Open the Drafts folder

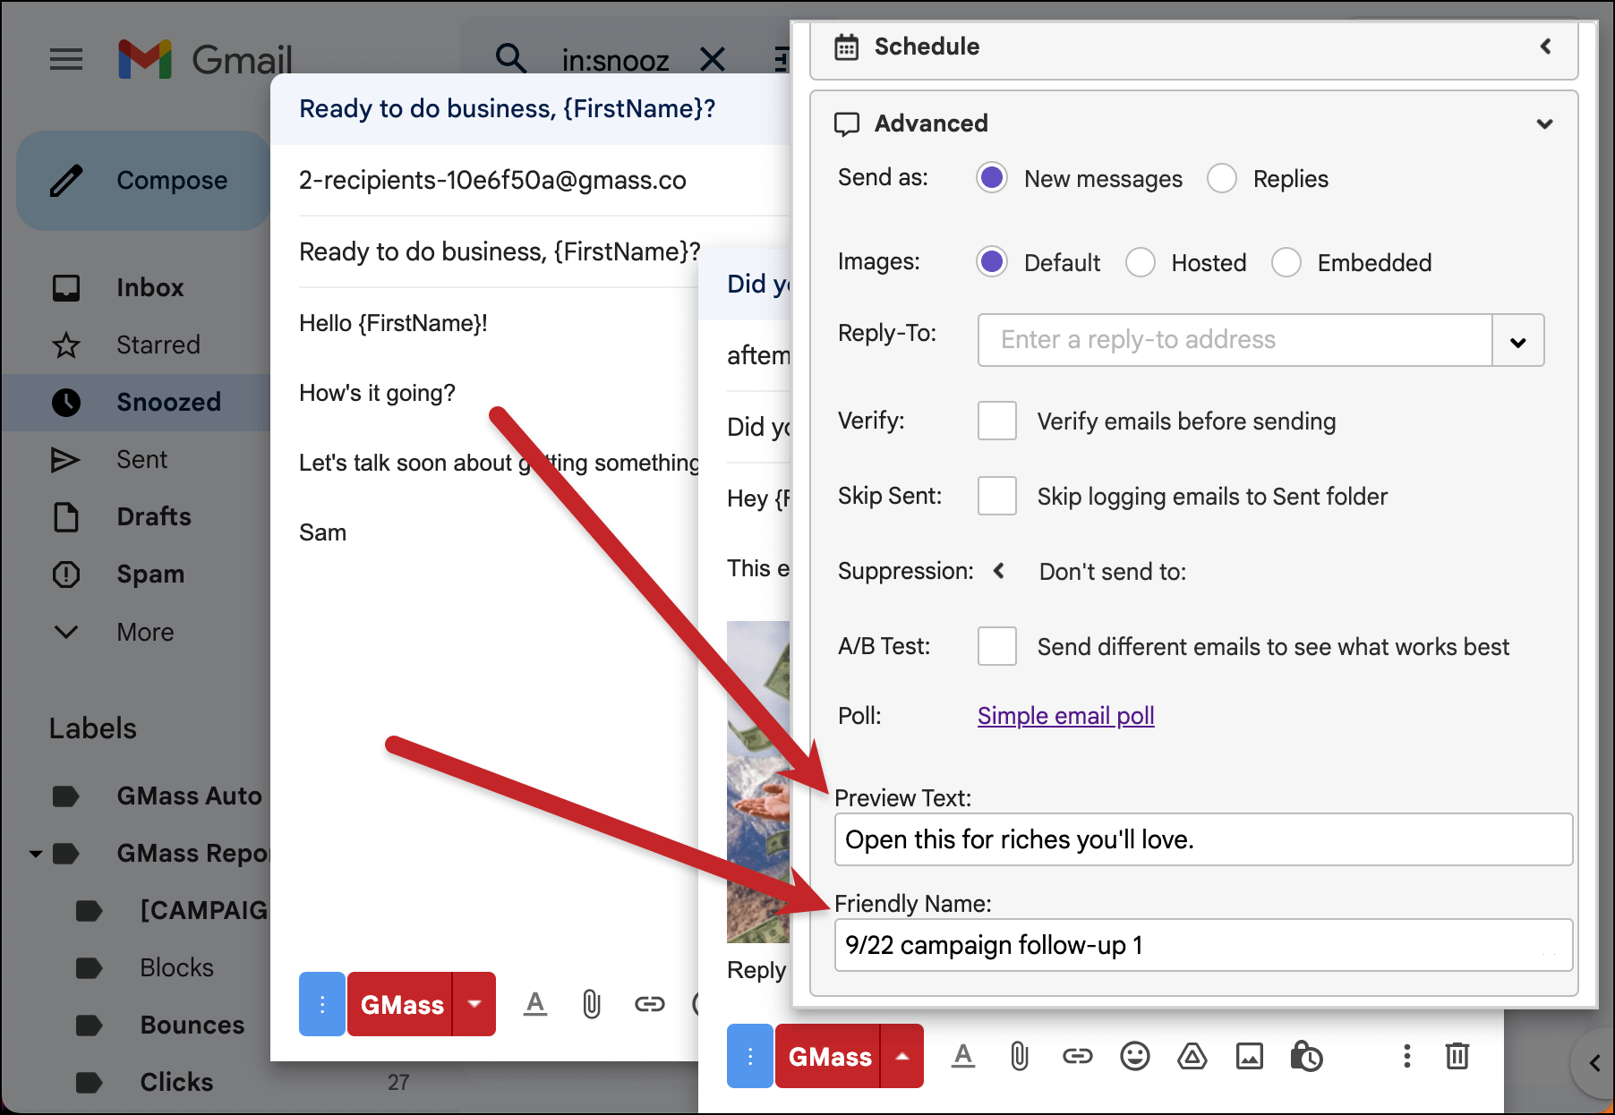152,516
